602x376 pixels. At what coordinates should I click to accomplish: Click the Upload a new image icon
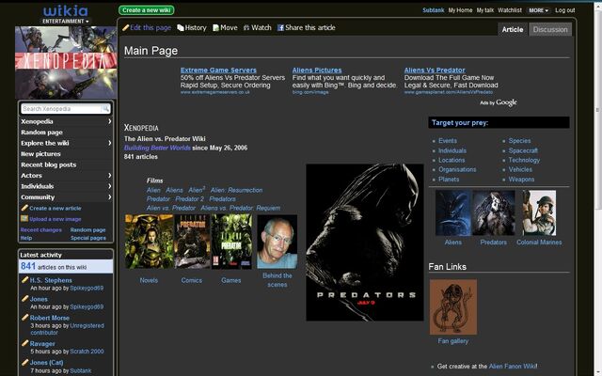coord(24,219)
